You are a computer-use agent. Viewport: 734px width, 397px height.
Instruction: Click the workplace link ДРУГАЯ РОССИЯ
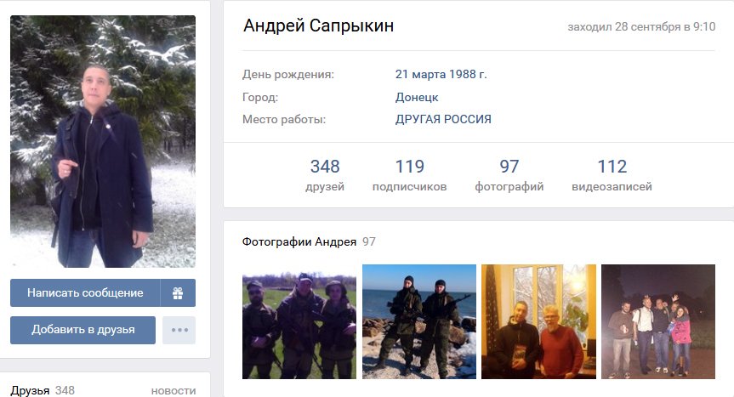click(x=443, y=119)
